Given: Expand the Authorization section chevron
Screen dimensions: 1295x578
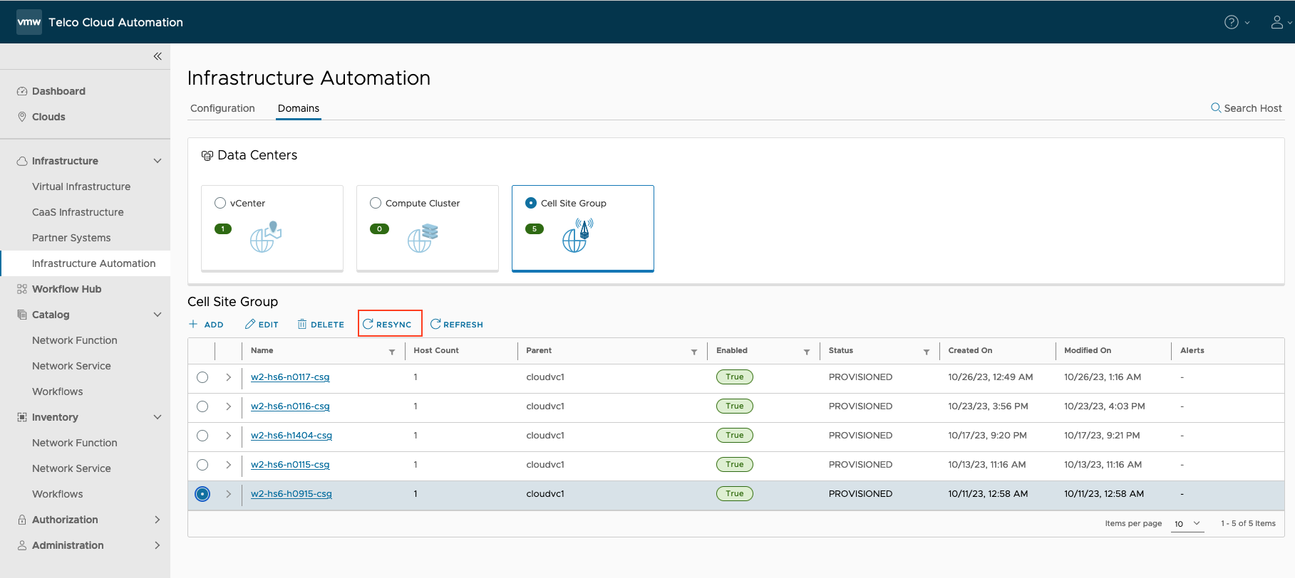Looking at the screenshot, I should pos(158,520).
